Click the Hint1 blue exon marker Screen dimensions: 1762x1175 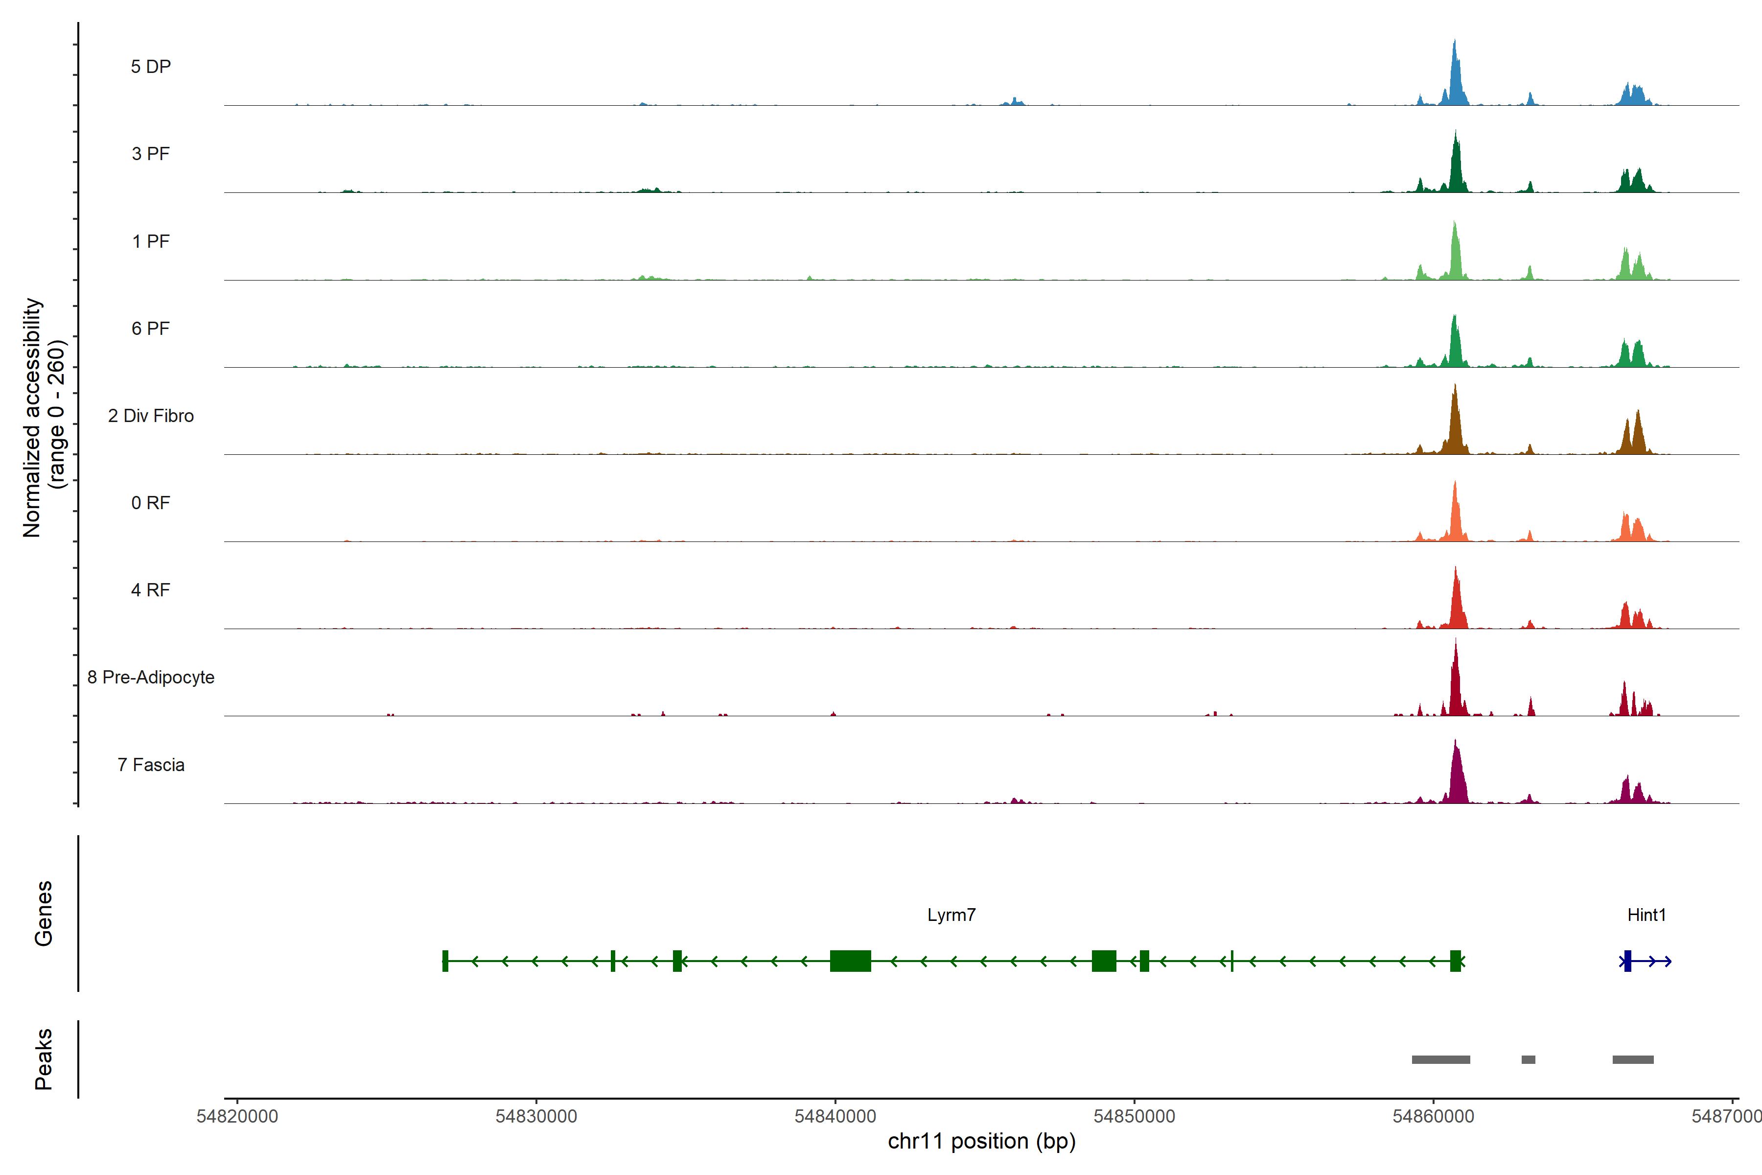point(1627,961)
